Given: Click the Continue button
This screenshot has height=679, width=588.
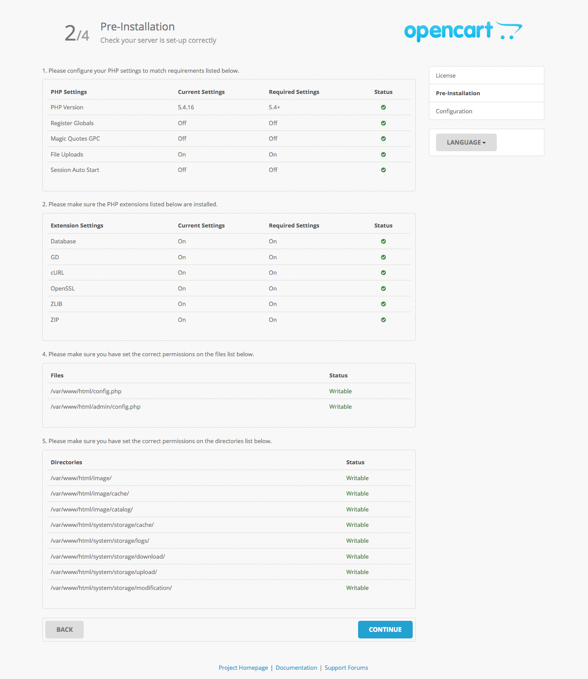Looking at the screenshot, I should pyautogui.click(x=385, y=630).
